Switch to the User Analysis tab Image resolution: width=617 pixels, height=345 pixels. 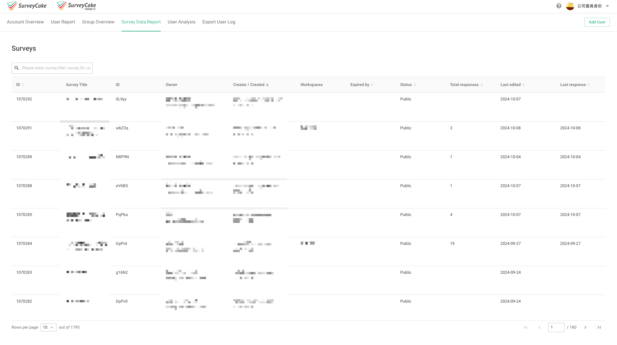click(181, 22)
